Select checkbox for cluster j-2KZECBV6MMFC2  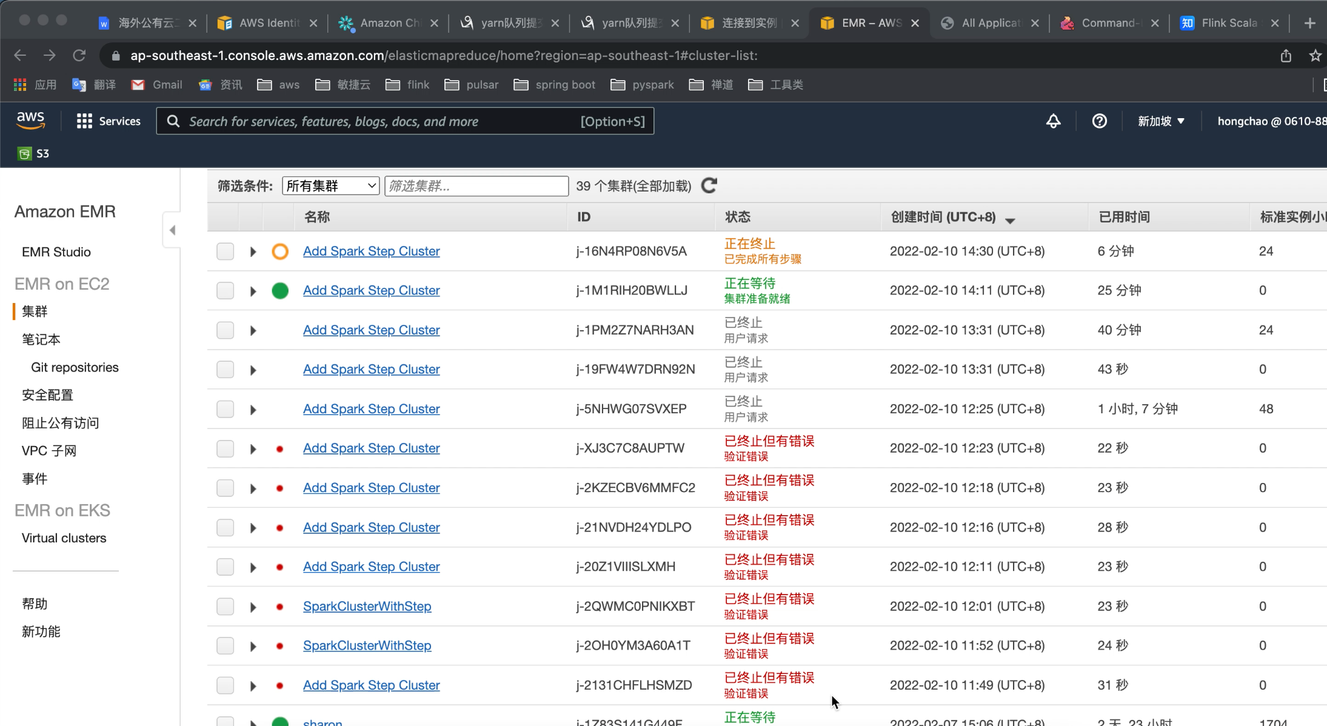(226, 488)
